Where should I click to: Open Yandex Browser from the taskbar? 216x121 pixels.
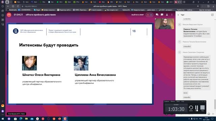coord(37,119)
